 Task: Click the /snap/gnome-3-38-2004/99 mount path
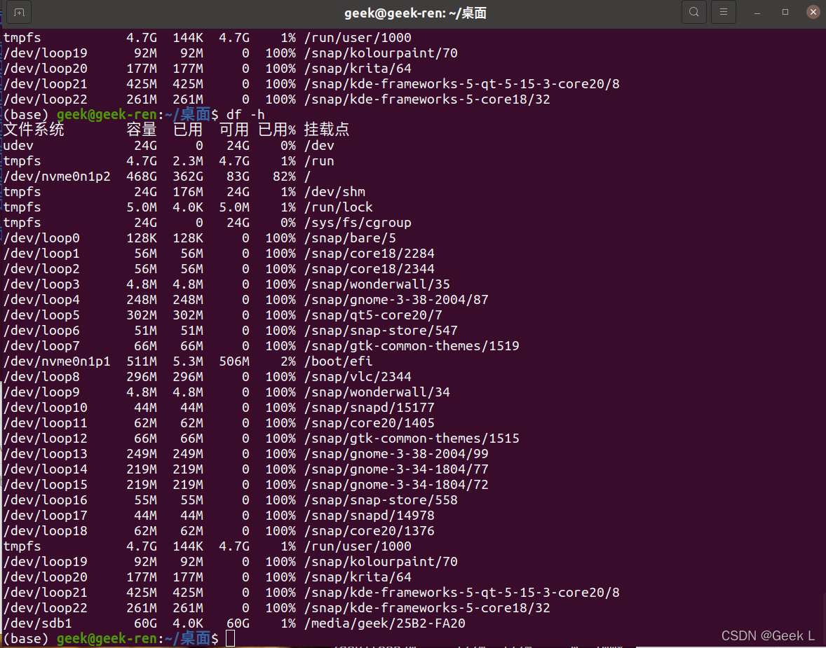396,454
